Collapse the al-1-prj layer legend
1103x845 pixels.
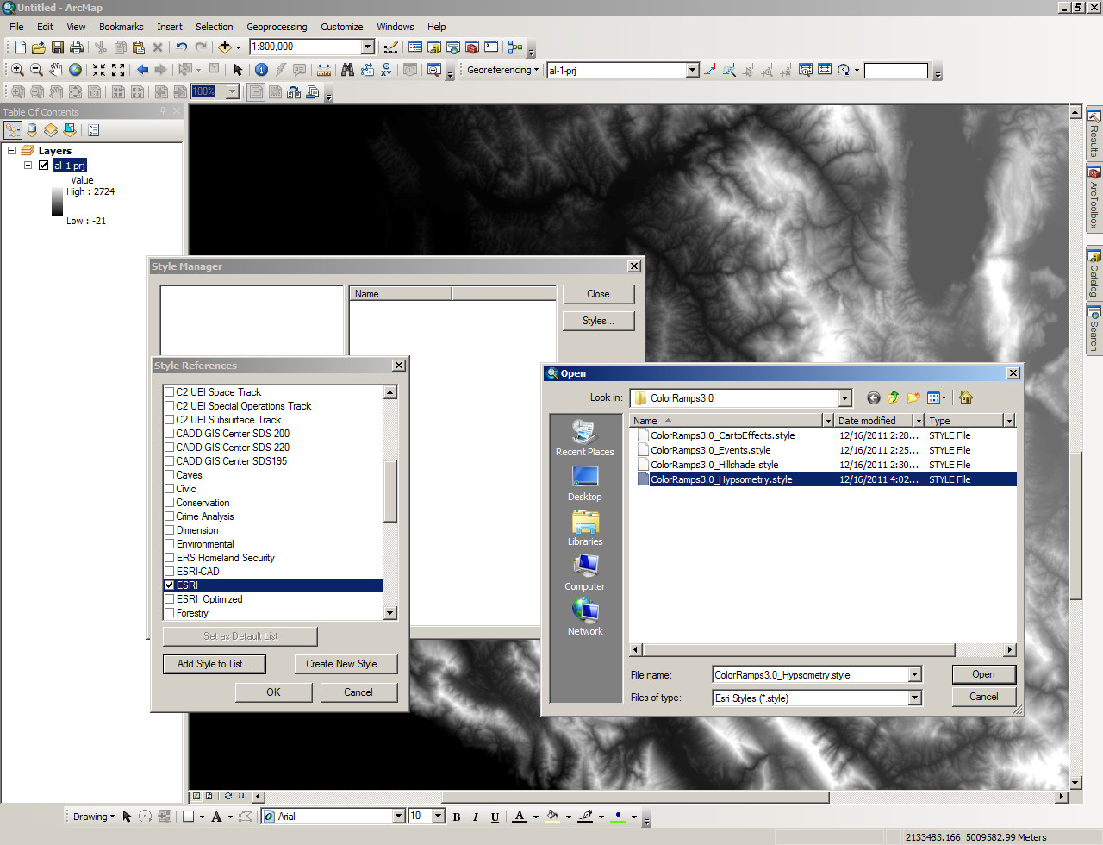pyautogui.click(x=28, y=166)
